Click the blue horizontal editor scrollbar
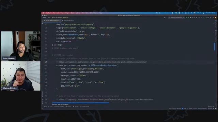Screen dimensions: 218x122 click(81, 103)
